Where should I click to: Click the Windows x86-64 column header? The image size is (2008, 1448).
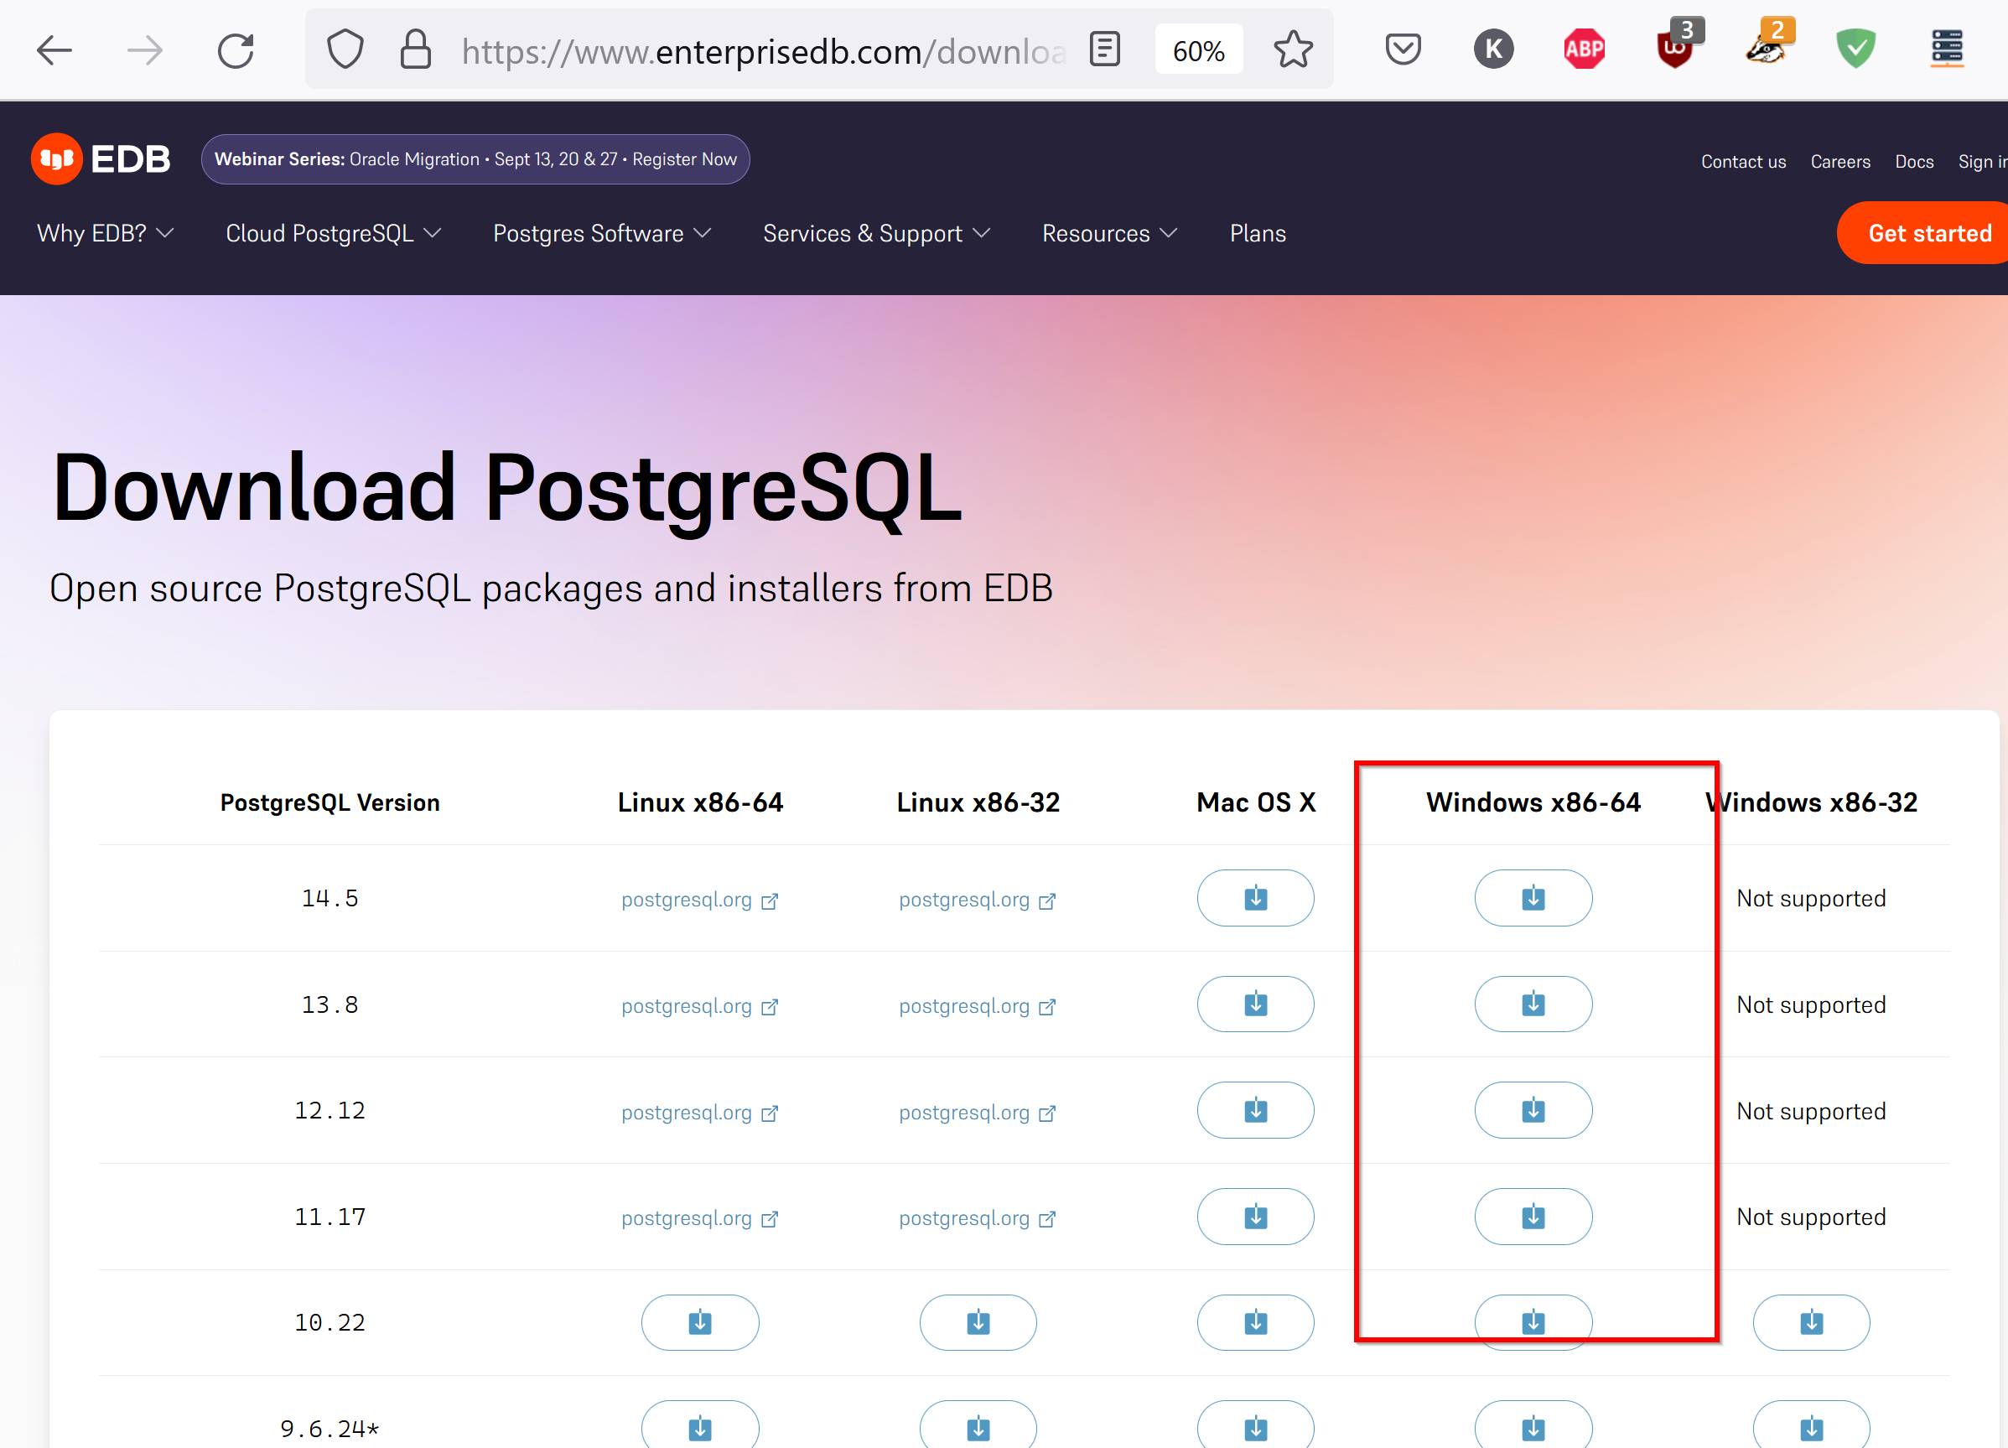(x=1533, y=802)
